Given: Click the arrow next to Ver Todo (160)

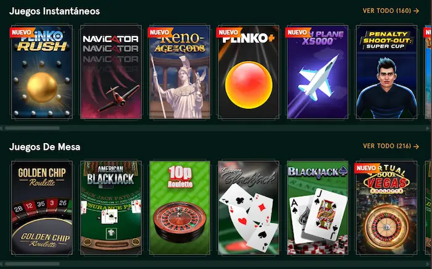Looking at the screenshot, I should 417,10.
